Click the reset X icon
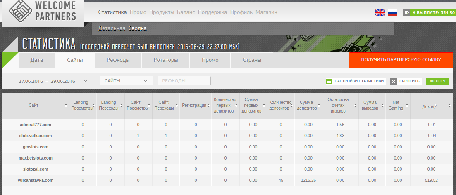456x195 pixels. click(x=394, y=81)
